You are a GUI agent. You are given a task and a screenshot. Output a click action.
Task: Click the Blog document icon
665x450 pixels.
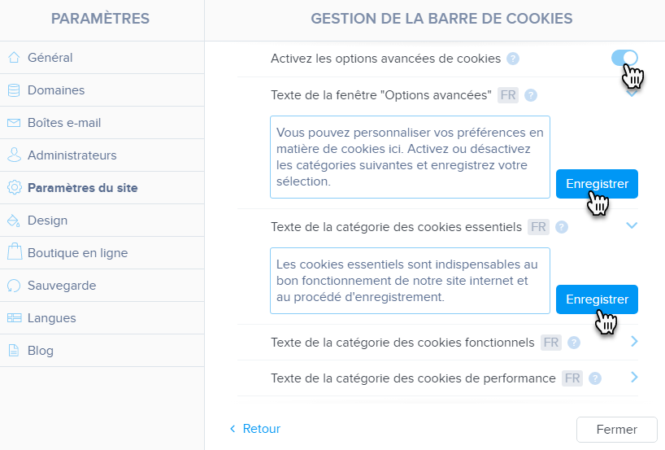coord(13,351)
